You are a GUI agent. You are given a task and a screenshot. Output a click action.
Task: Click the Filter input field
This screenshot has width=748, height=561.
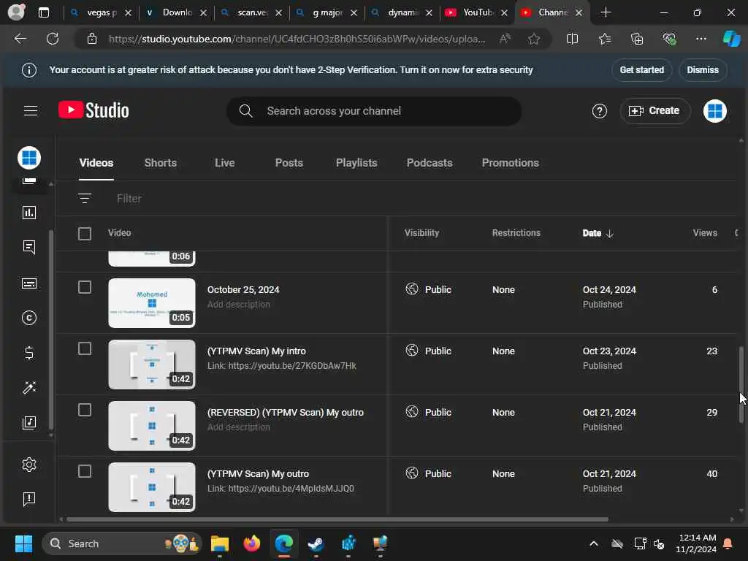click(x=129, y=199)
